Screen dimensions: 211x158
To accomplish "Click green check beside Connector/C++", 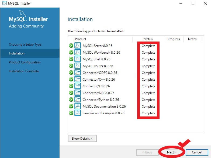I will pos(71,79).
